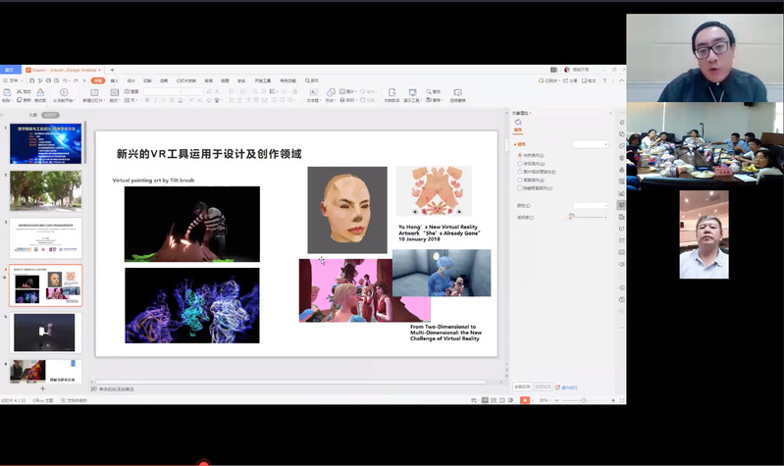Click the Reset Background button

[x=543, y=387]
